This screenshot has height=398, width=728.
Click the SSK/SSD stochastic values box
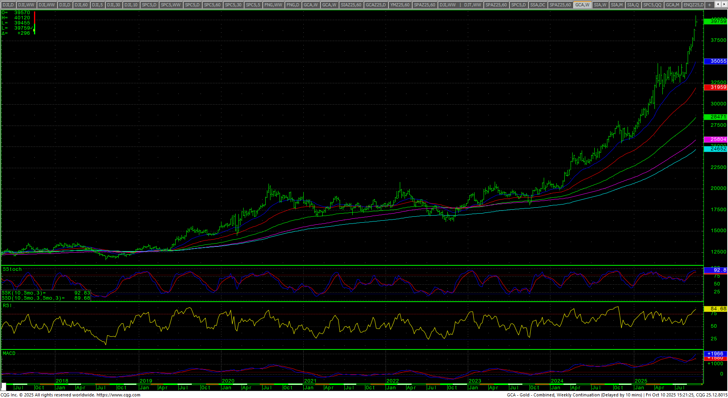click(46, 296)
